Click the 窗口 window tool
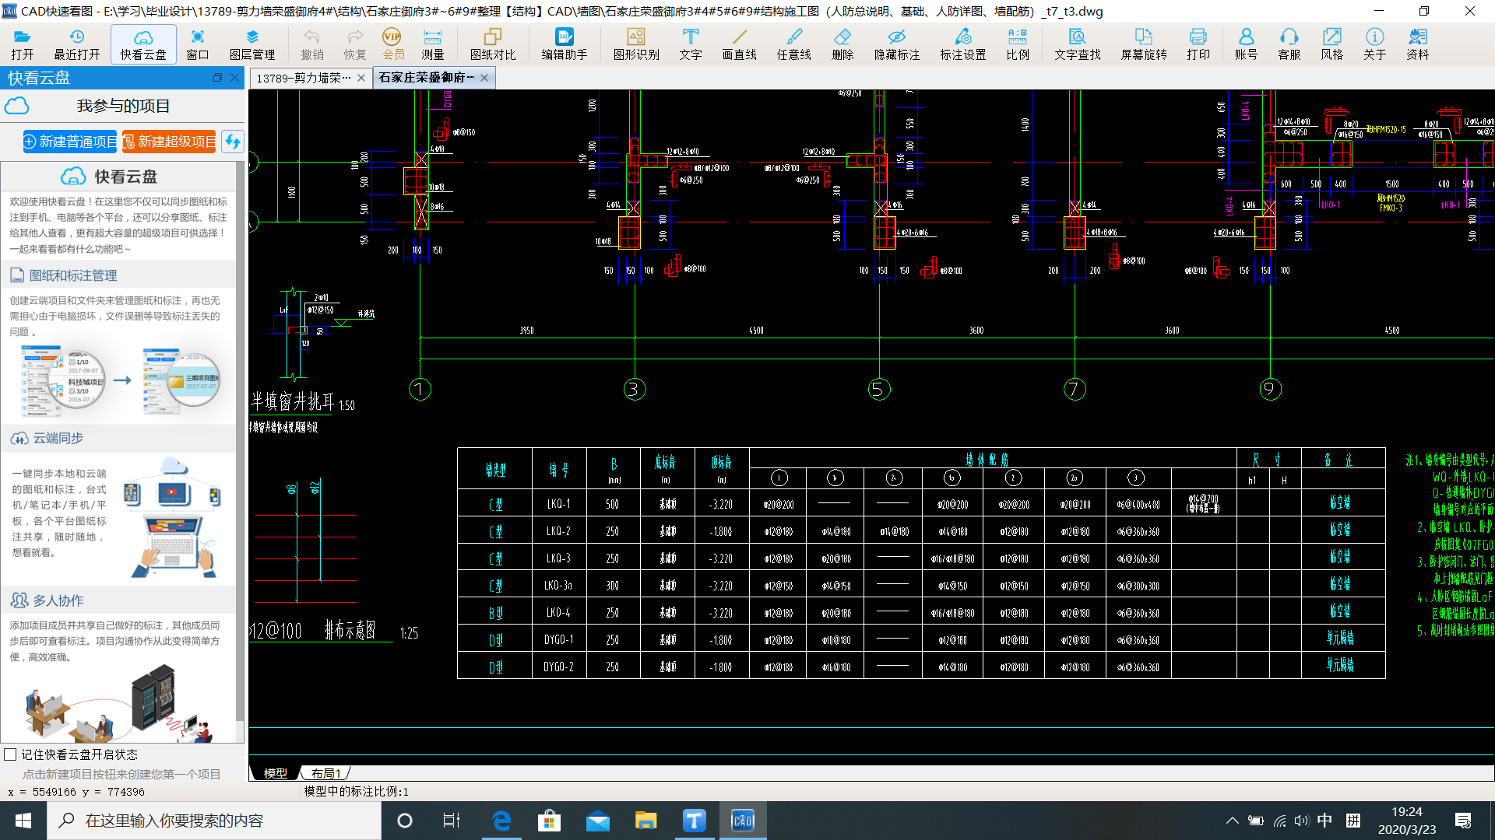This screenshot has width=1495, height=840. click(198, 44)
